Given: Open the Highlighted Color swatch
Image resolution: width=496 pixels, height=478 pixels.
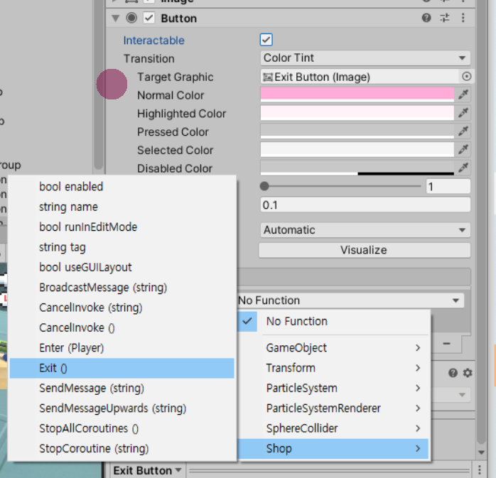Looking at the screenshot, I should [x=357, y=112].
